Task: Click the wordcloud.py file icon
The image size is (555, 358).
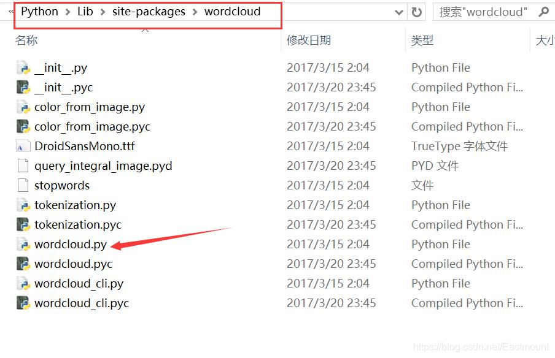Action: click(x=23, y=244)
